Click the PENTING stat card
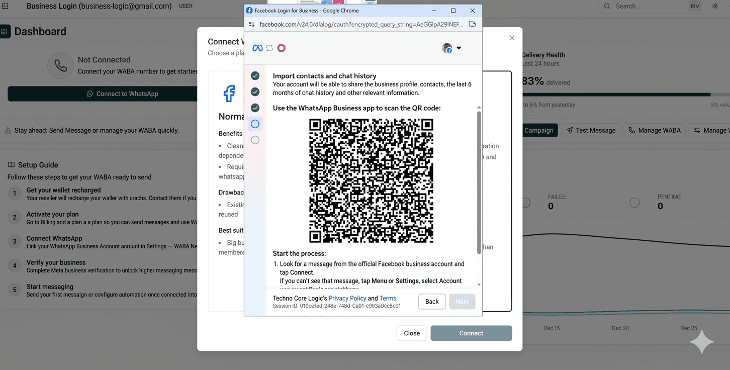Screen dimensions: 730x370 pos(690,203)
